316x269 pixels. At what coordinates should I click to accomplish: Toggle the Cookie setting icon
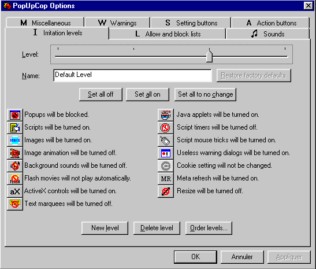[x=165, y=166]
